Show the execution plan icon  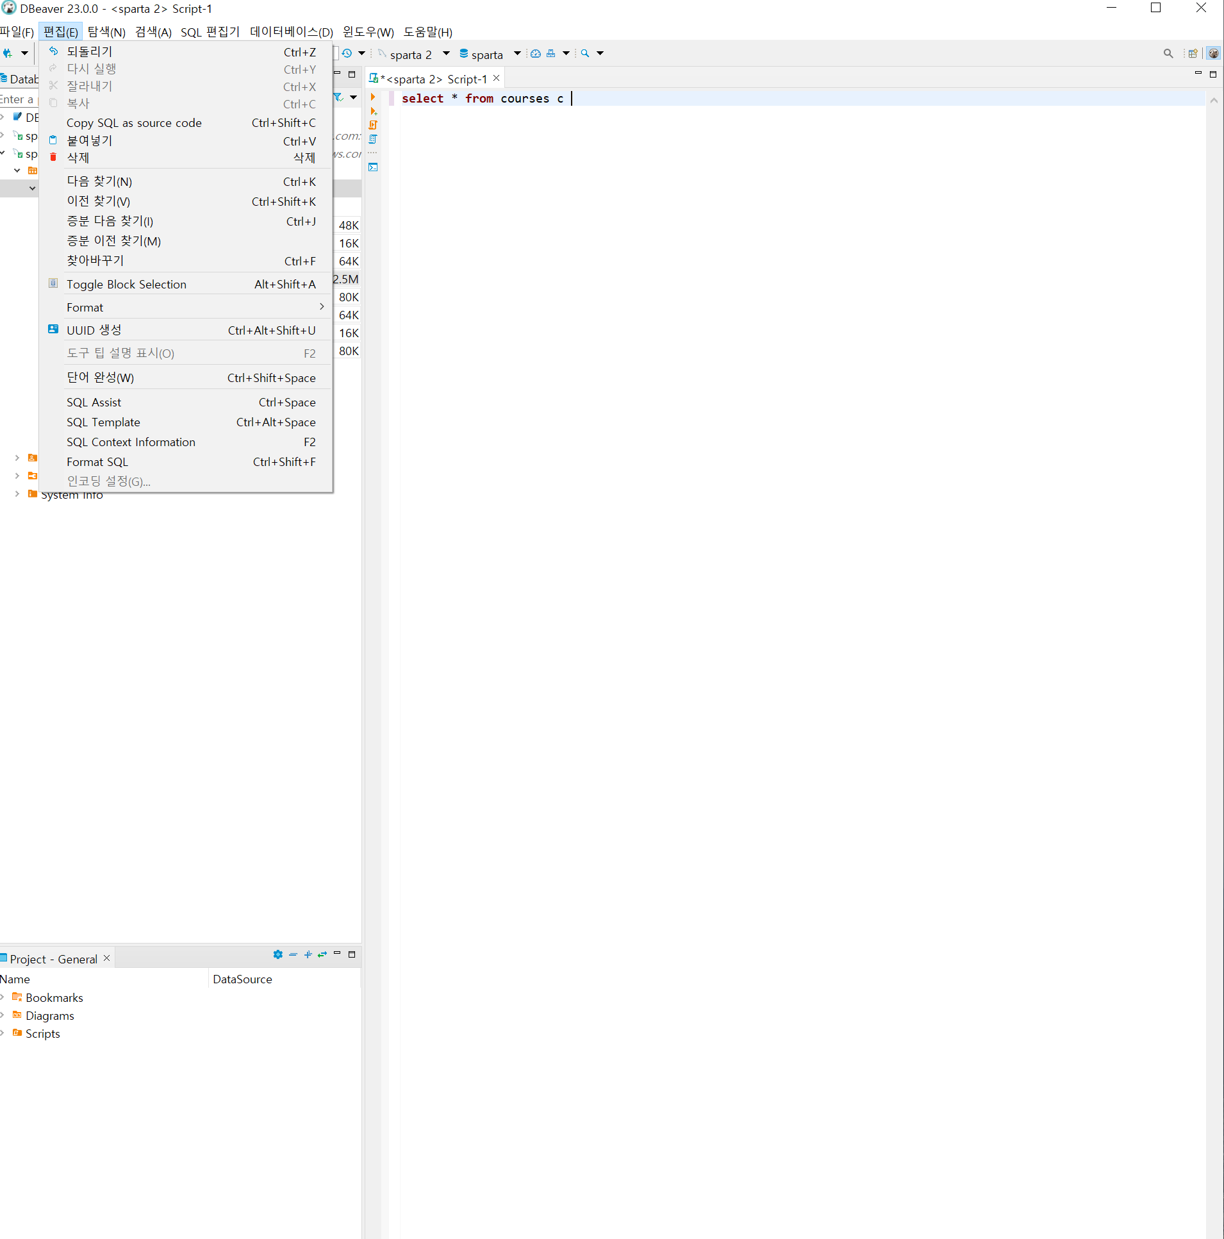[373, 139]
